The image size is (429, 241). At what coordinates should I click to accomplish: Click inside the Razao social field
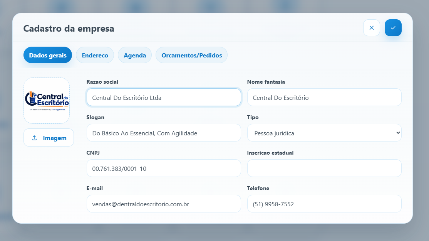click(164, 97)
